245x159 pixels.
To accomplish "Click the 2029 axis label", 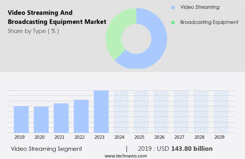I will (220, 137).
